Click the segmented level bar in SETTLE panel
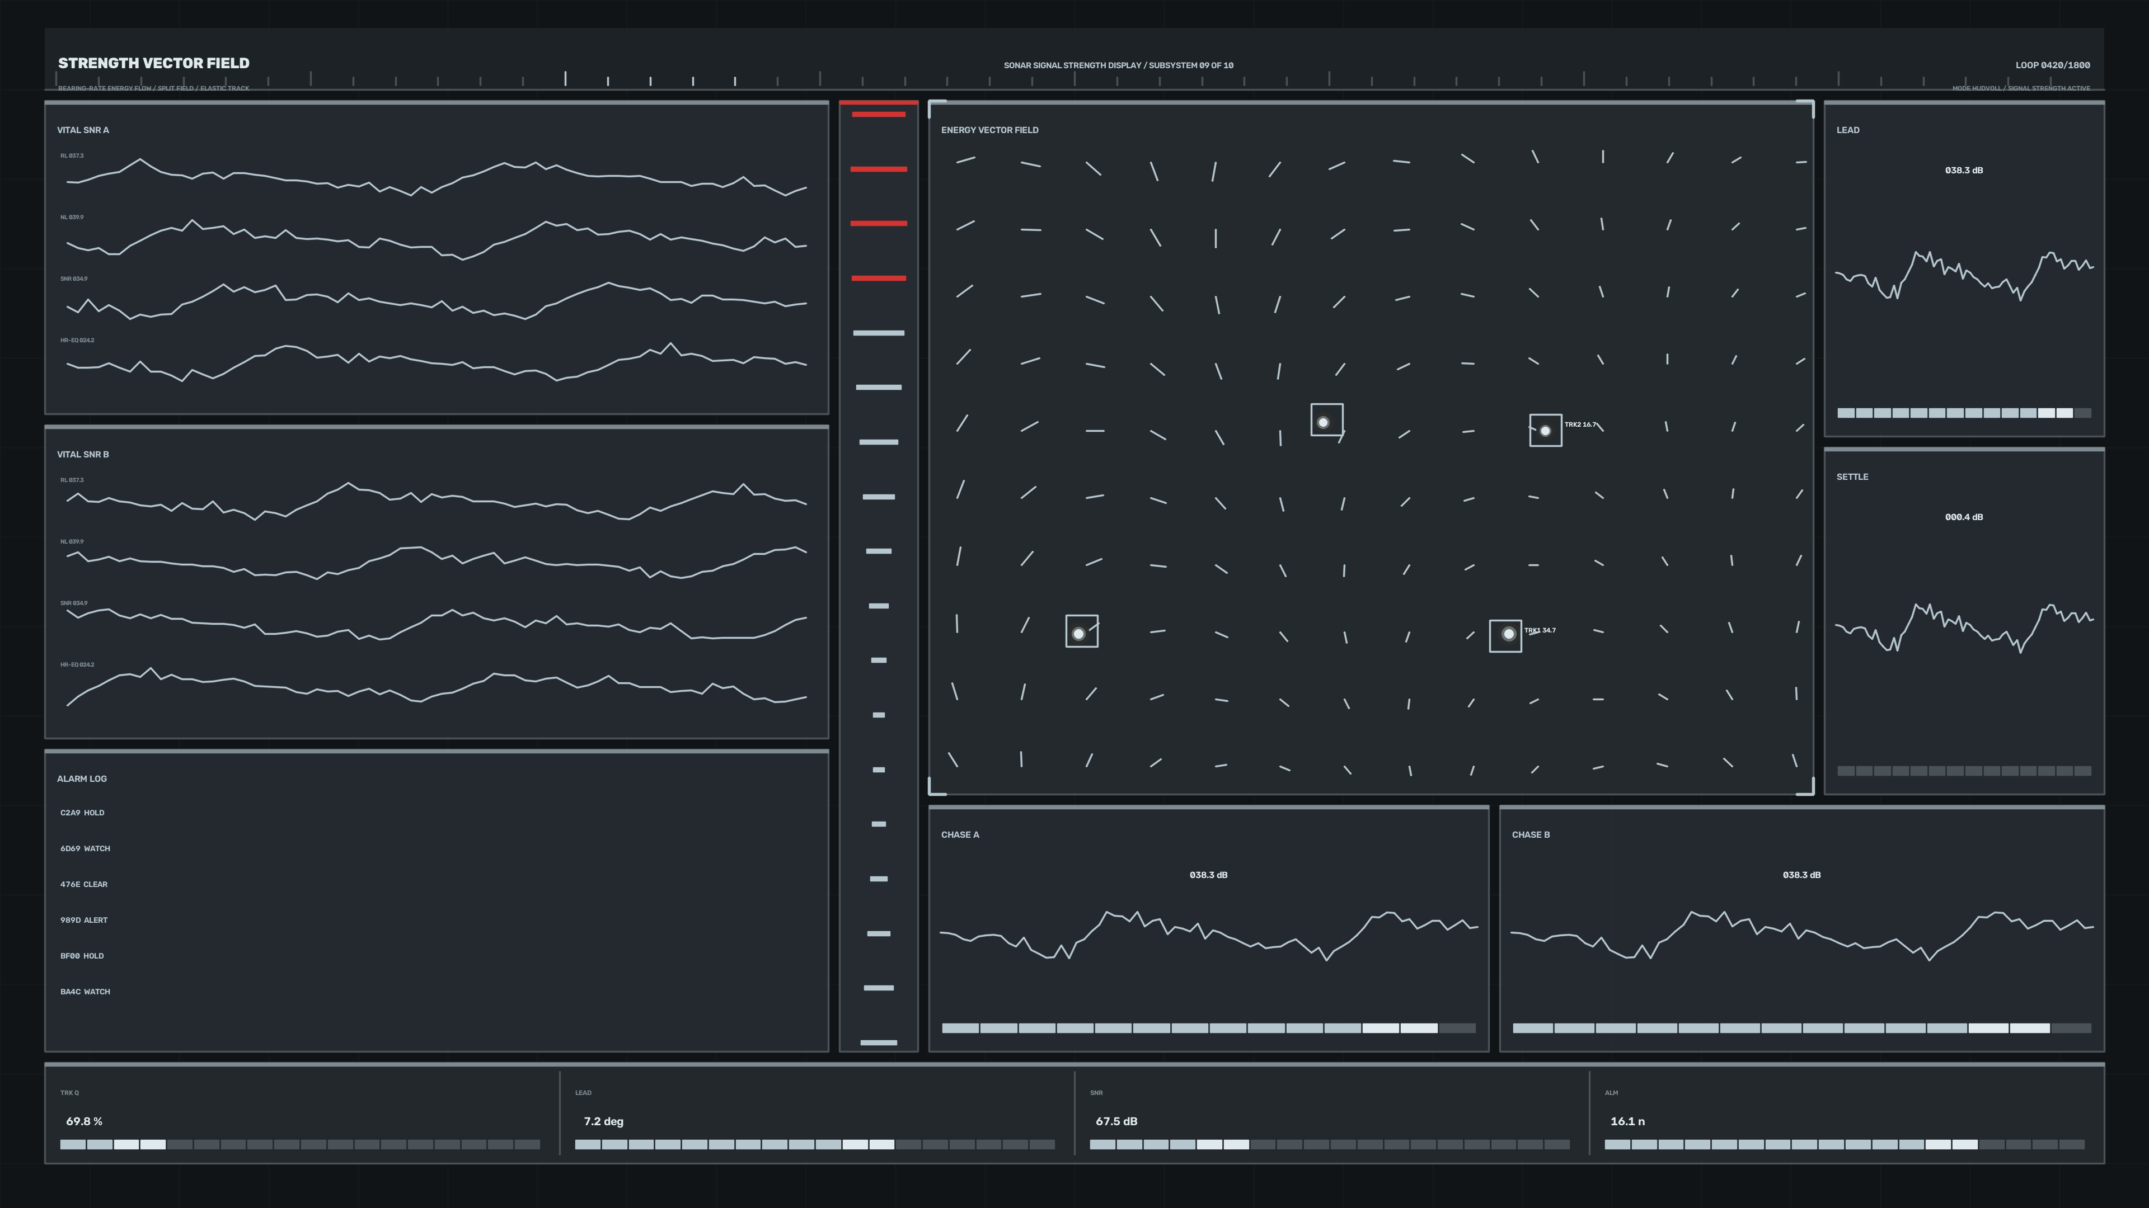 pyautogui.click(x=1964, y=771)
